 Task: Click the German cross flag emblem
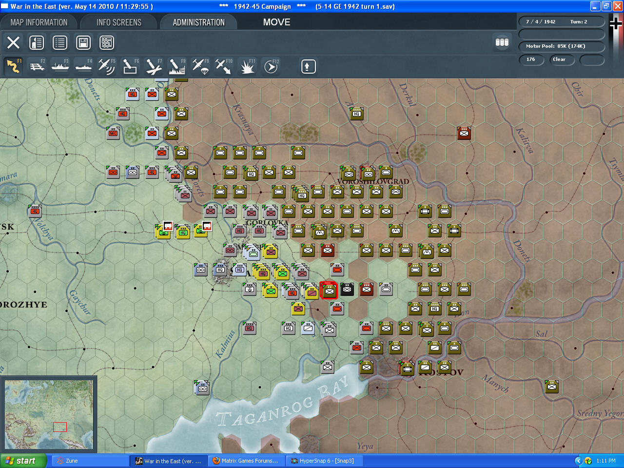click(x=616, y=23)
